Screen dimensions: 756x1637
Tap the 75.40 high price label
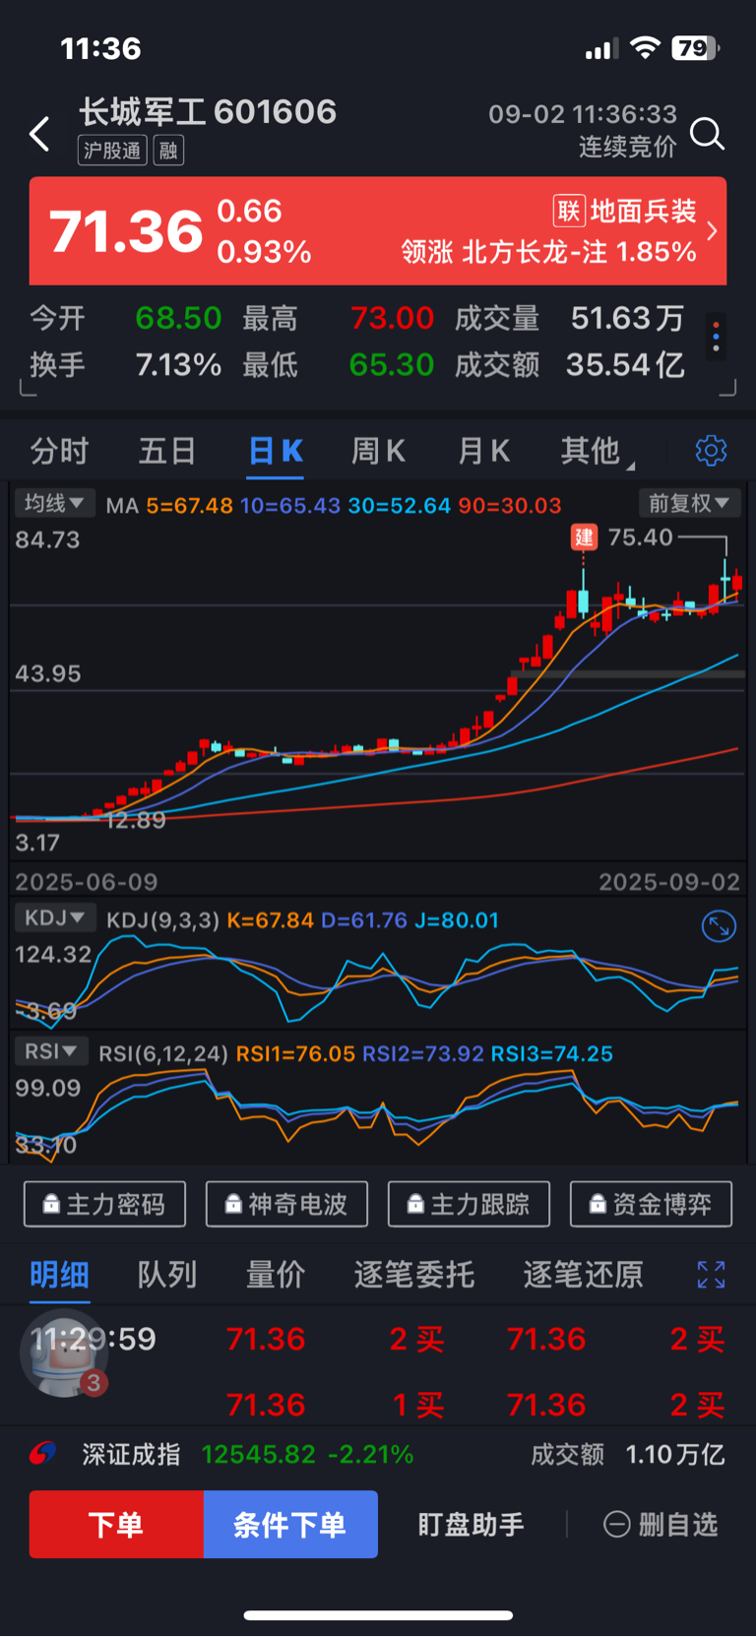pos(641,537)
